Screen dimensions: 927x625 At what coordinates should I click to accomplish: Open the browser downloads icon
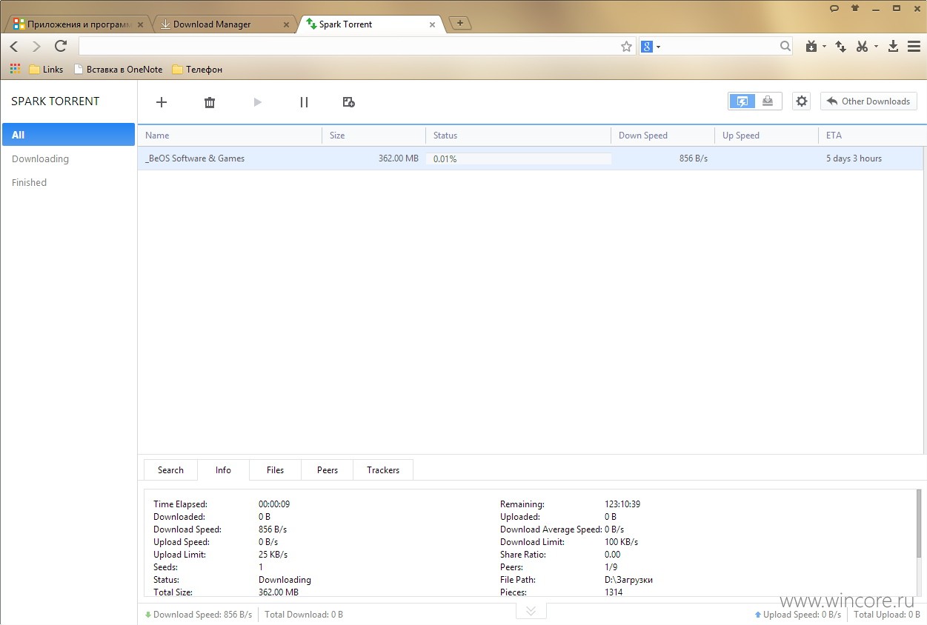click(x=894, y=47)
